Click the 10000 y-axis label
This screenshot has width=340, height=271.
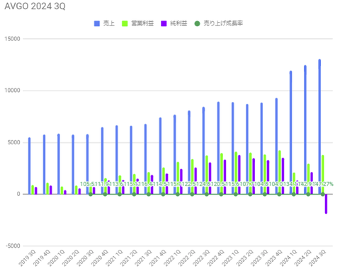[13, 91]
